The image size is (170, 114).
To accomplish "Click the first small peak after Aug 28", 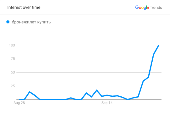I will [x=29, y=92].
